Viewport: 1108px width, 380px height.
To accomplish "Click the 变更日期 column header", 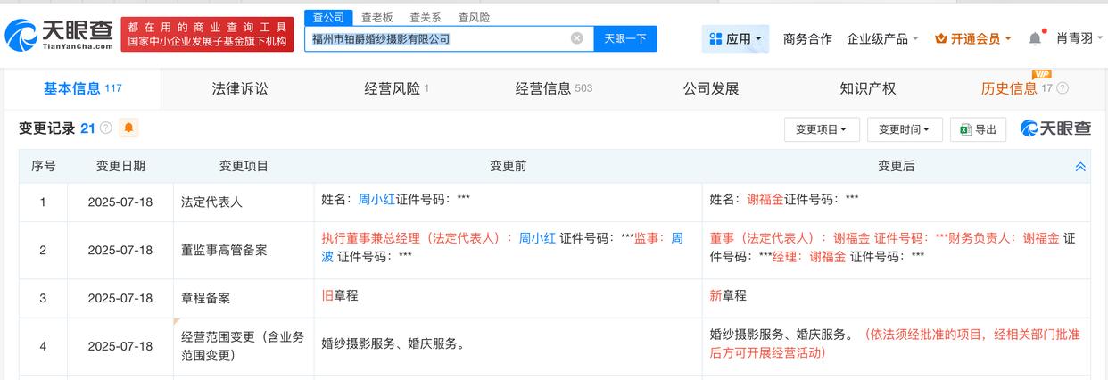I will pos(120,166).
